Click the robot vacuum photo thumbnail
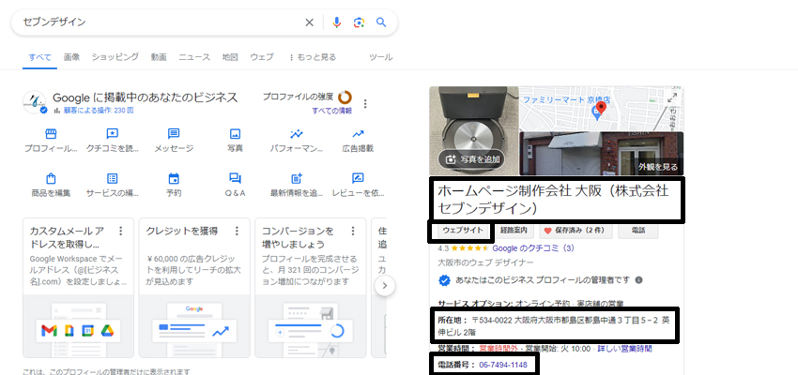798x375 pixels. 474,130
